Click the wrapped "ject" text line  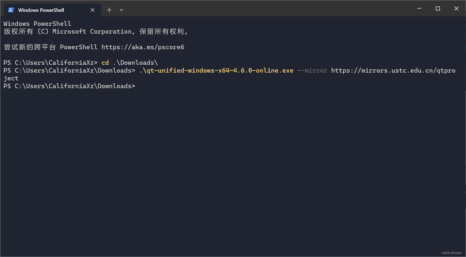coord(11,78)
